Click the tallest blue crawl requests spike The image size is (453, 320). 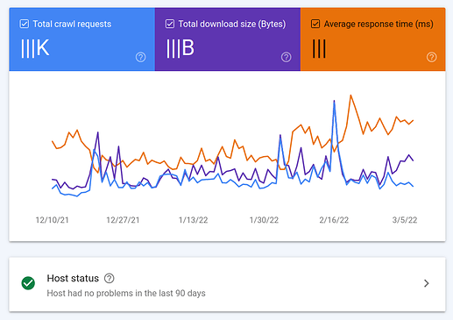point(334,102)
